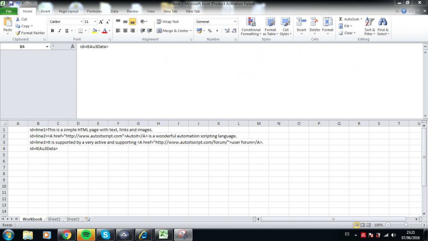
Task: Switch to the View tab
Action: point(151,11)
